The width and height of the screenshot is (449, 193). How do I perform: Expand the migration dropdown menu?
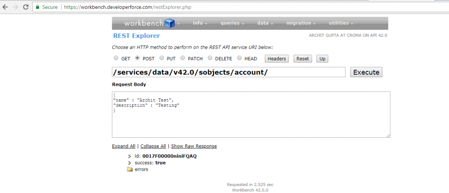pyautogui.click(x=301, y=23)
